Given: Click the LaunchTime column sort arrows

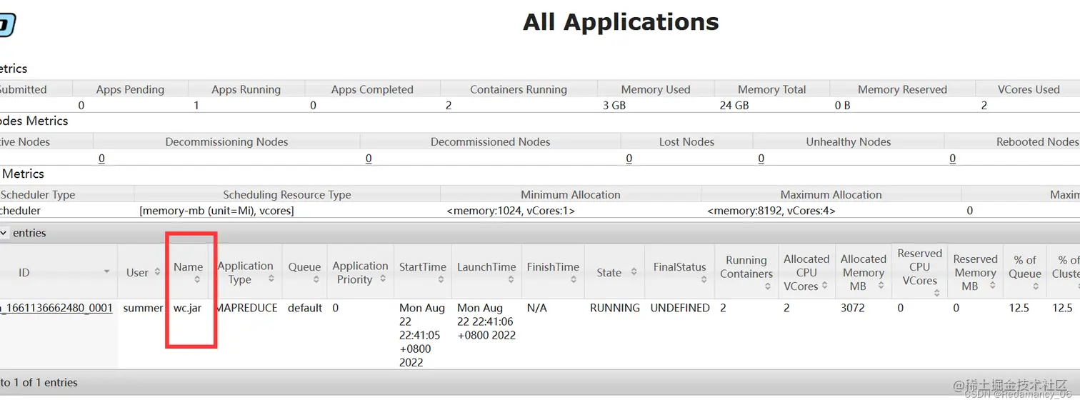Looking at the screenshot, I should 510,279.
